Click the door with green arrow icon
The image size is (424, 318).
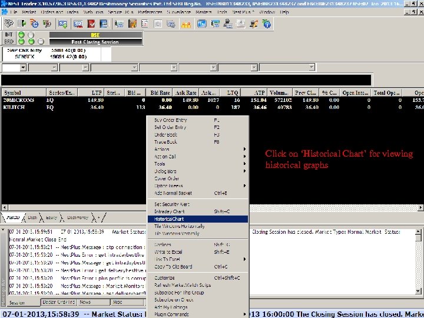tap(21, 24)
